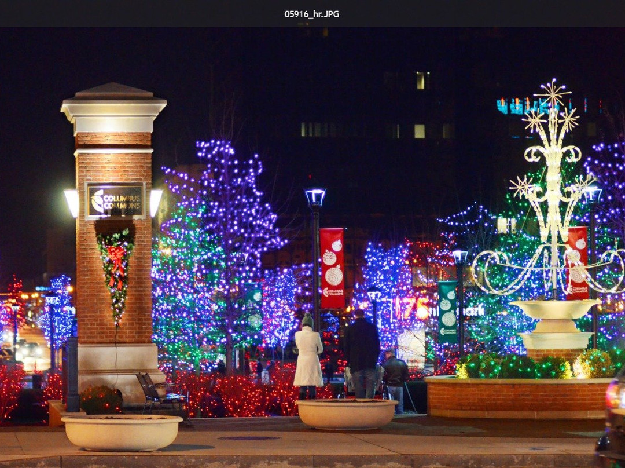Select the large planter bowl in left foreground
This screenshot has height=468, width=625.
[x=122, y=432]
